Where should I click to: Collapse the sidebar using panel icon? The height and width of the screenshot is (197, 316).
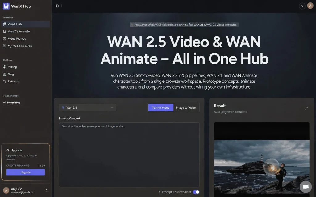57,6
